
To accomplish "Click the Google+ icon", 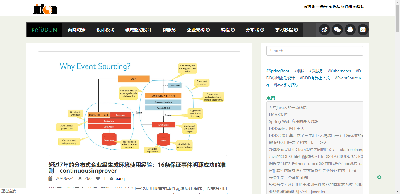I will click(x=363, y=30).
